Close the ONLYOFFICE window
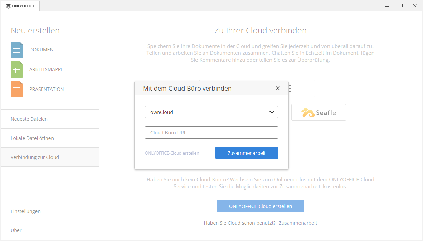The image size is (423, 241). [x=414, y=6]
